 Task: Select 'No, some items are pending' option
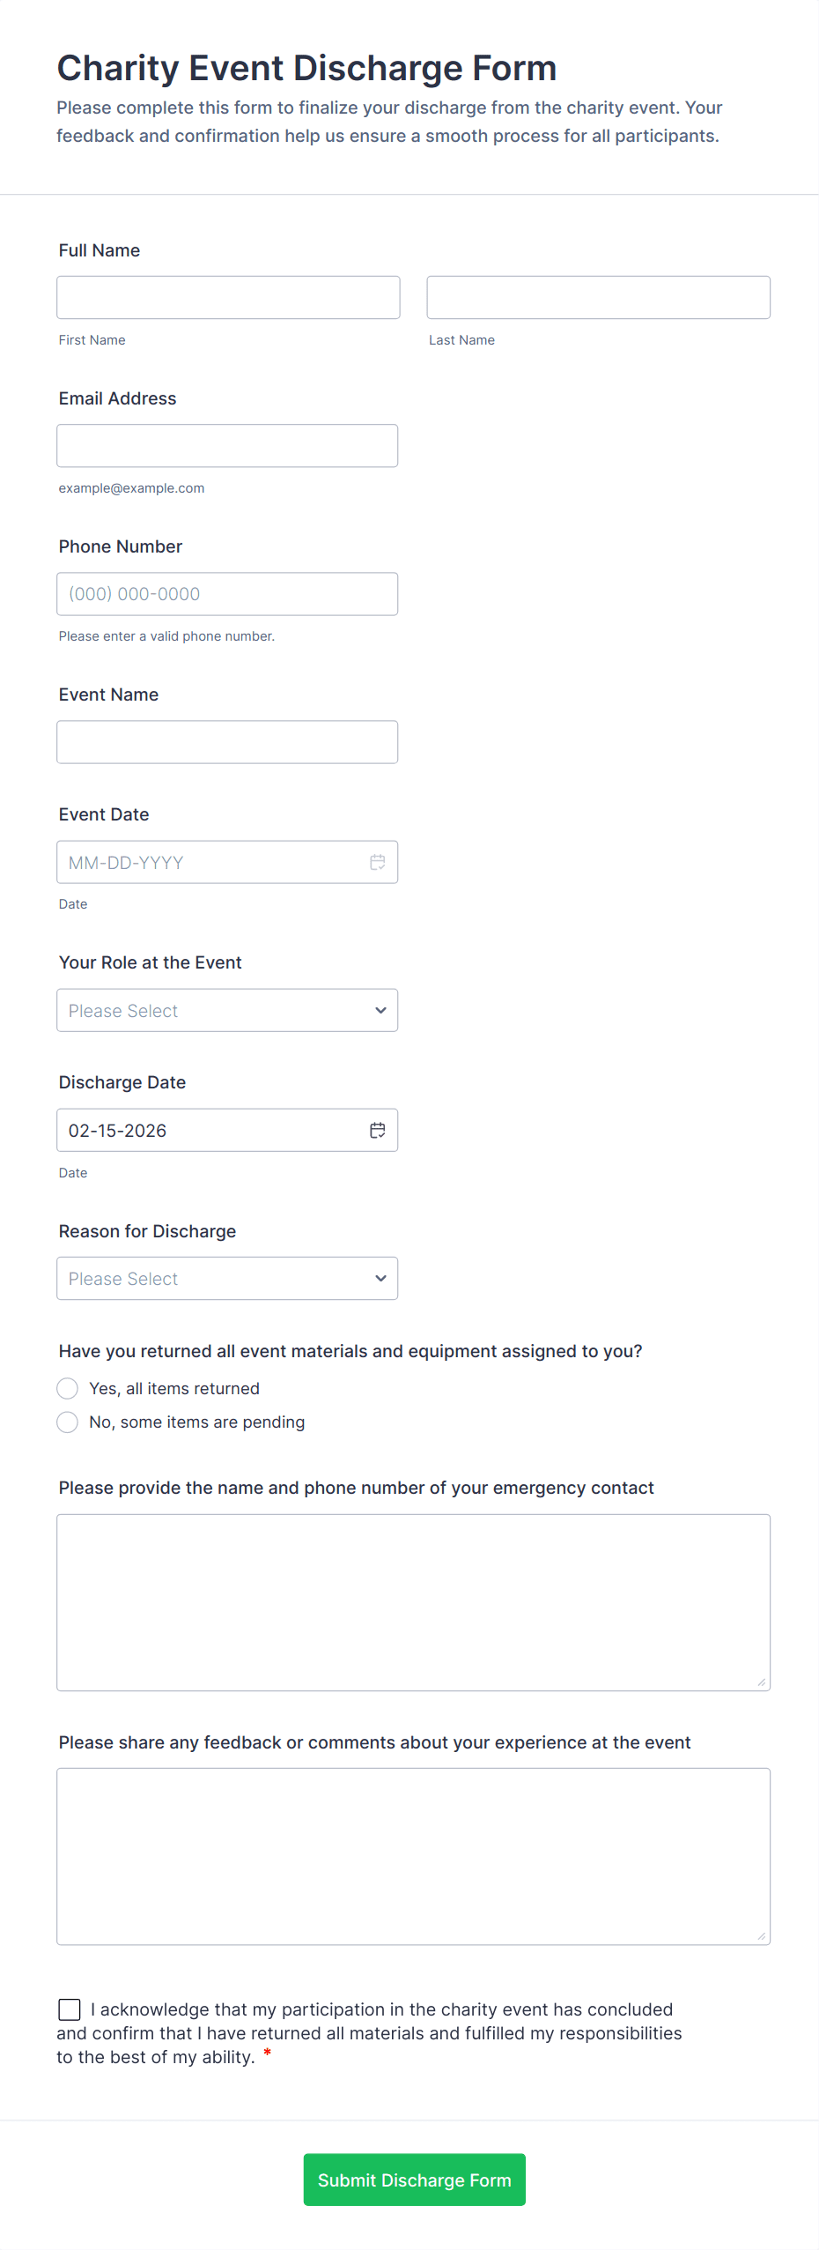point(68,1422)
